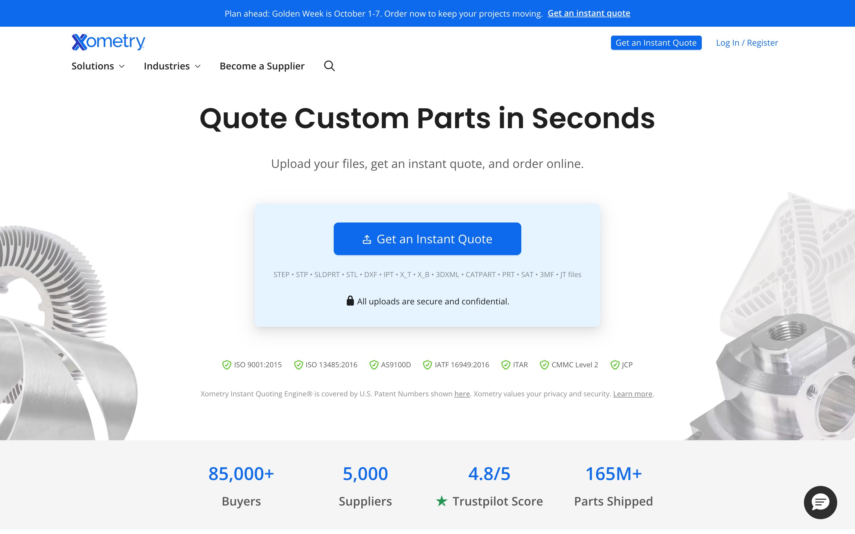The image size is (855, 534).
Task: Open the Learn more privacy link
Action: coord(632,394)
